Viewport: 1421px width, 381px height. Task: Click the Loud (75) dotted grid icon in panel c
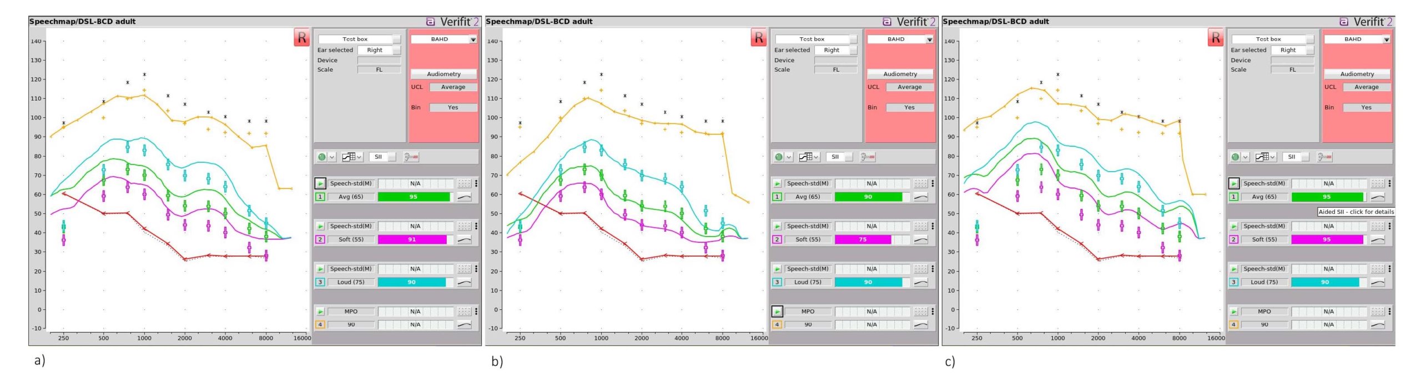[x=1378, y=269]
